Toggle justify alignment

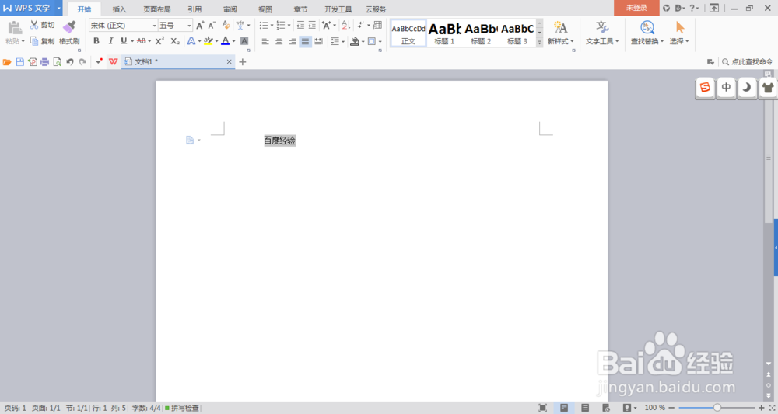pyautogui.click(x=305, y=42)
